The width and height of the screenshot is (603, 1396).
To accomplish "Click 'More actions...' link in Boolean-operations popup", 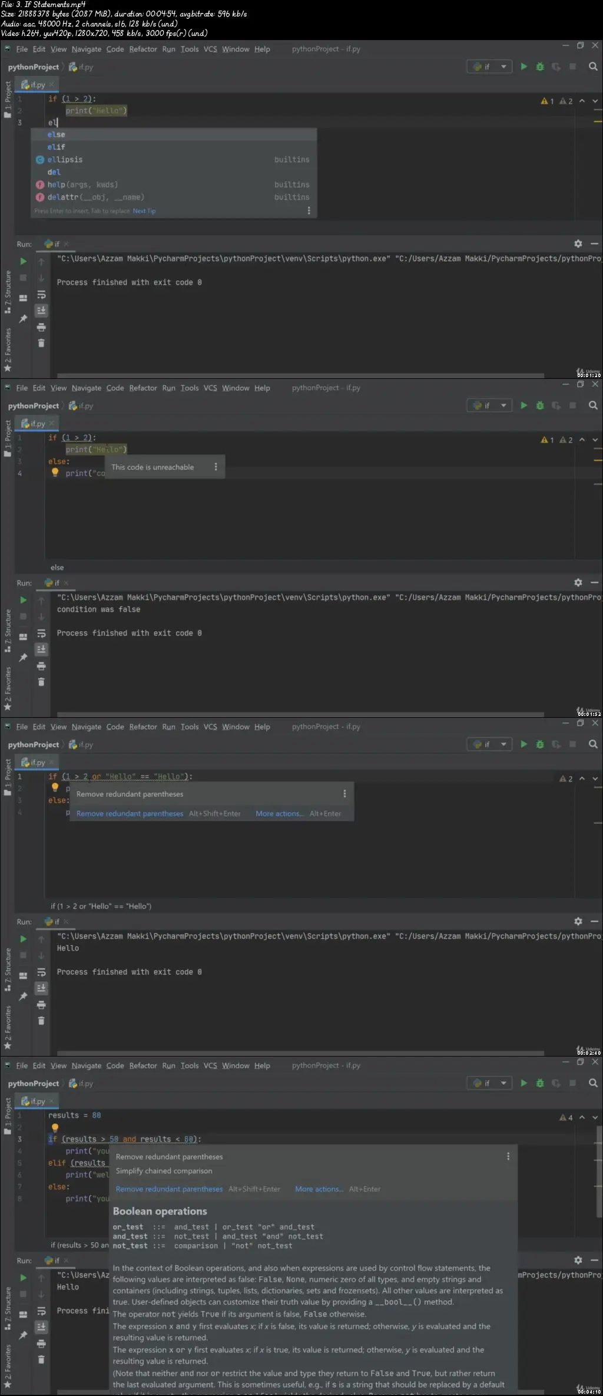I will [319, 1189].
